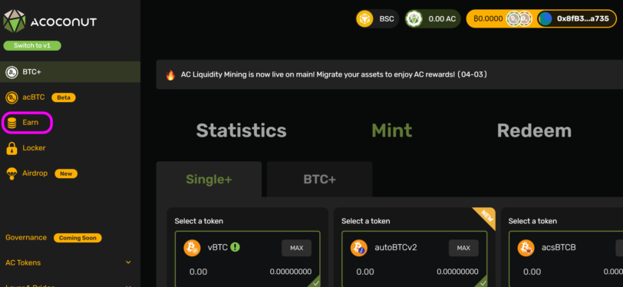The image size is (623, 287).
Task: Click the Switch to v1 button
Action: point(32,45)
